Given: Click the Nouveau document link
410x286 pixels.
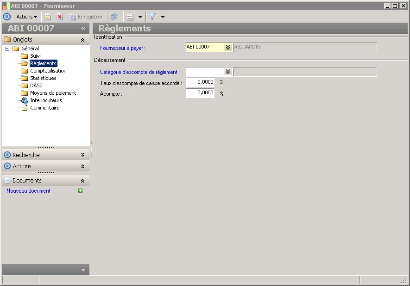Looking at the screenshot, I should [x=28, y=191].
